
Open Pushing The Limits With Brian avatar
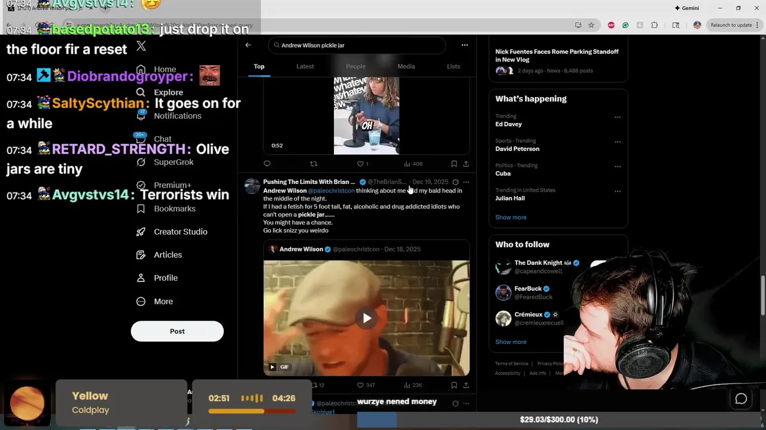252,186
